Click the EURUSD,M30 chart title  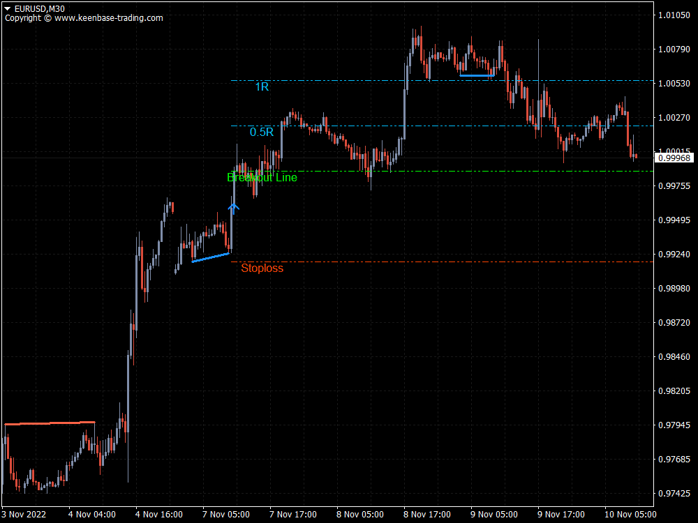(x=39, y=8)
